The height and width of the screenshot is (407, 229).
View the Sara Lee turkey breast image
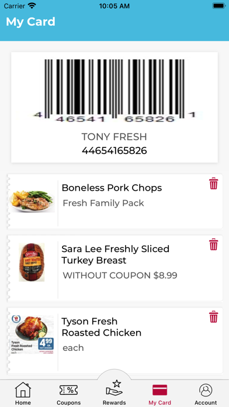pos(32,262)
